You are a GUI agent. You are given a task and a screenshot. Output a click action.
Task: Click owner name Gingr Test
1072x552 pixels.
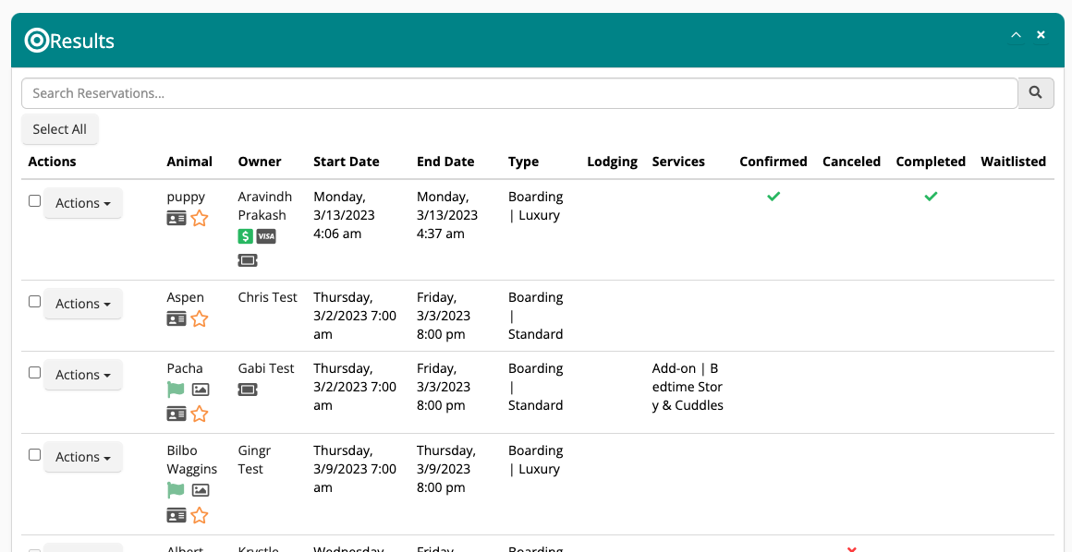click(255, 460)
